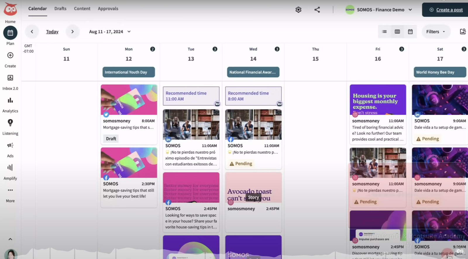
Task: Go to next week arrow
Action: (73, 32)
